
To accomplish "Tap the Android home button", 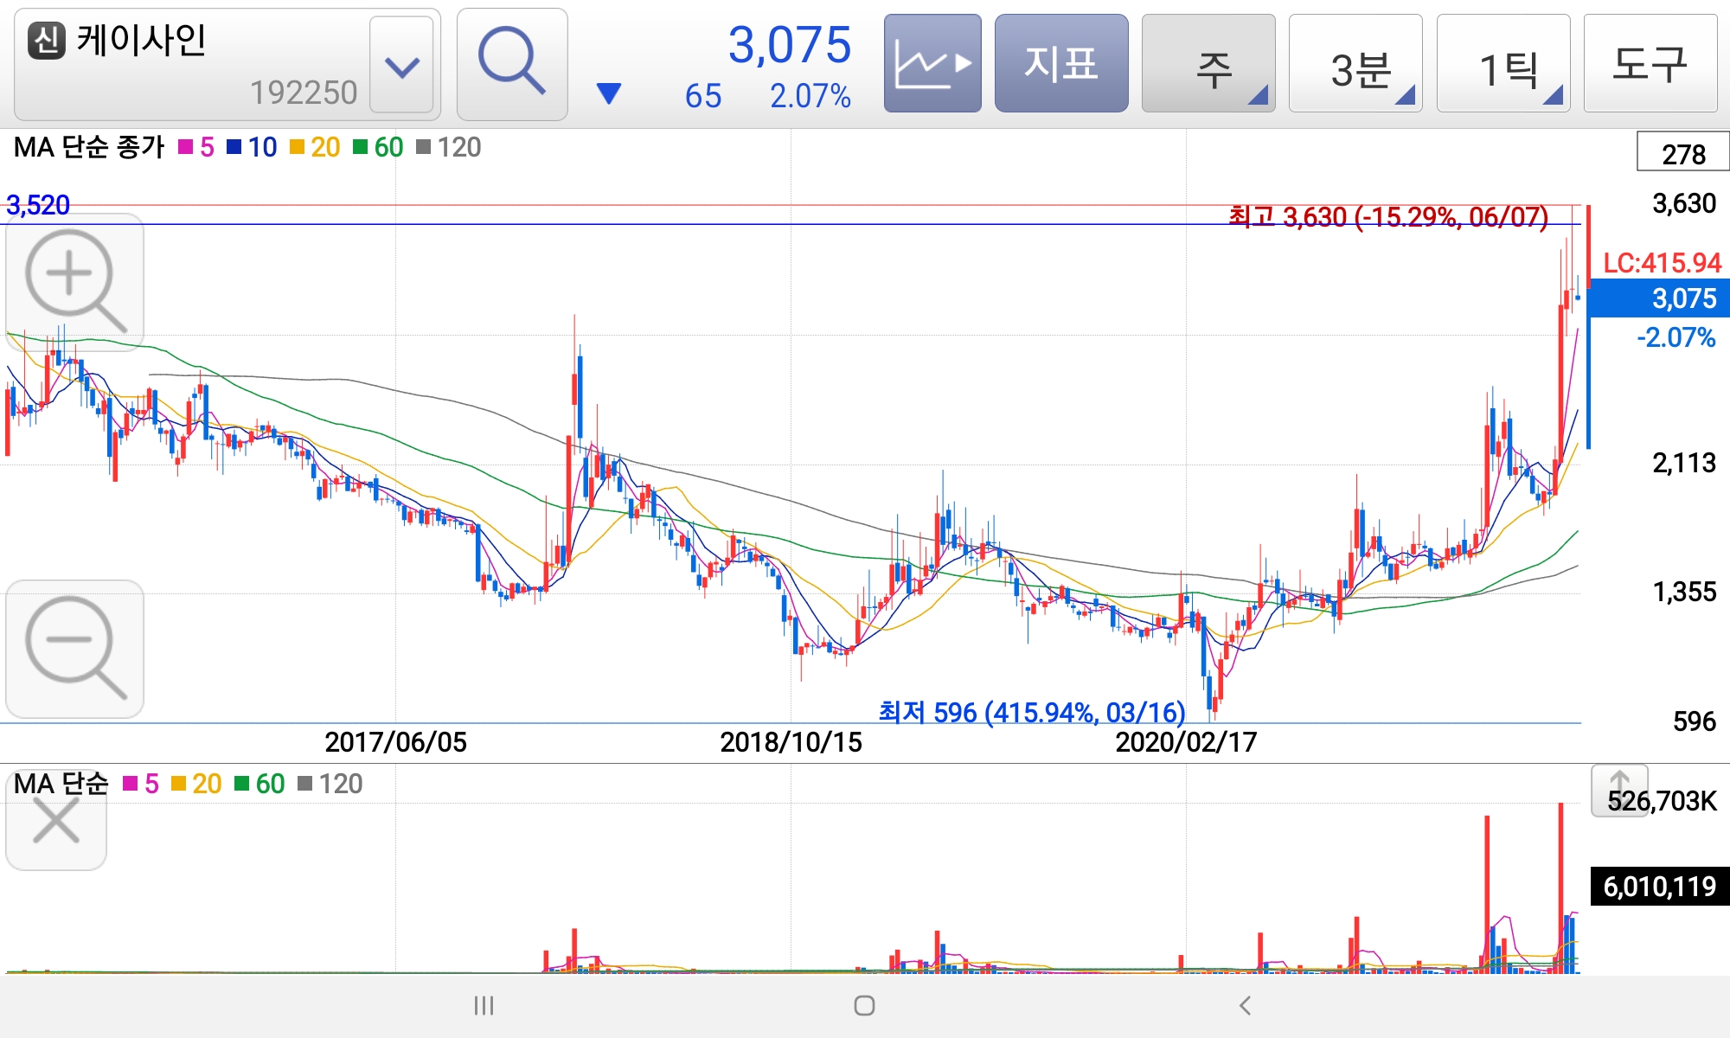I will pos(864,1005).
